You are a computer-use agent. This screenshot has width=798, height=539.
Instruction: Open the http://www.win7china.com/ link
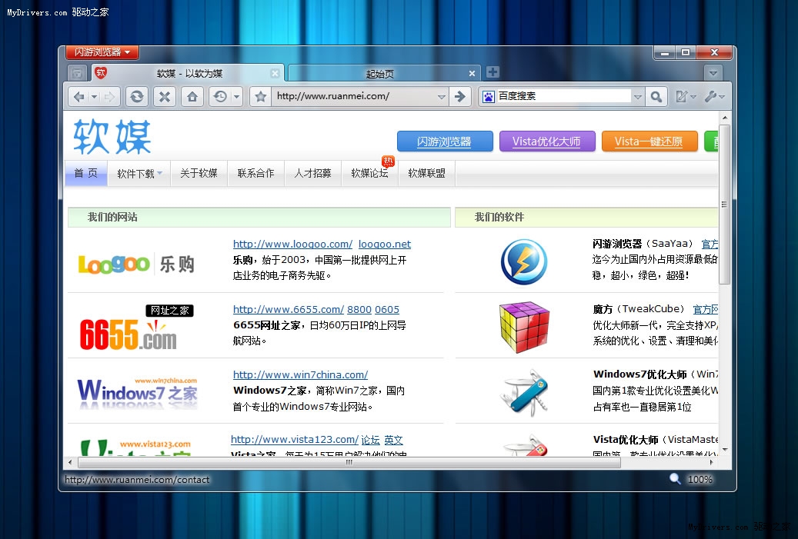point(300,374)
